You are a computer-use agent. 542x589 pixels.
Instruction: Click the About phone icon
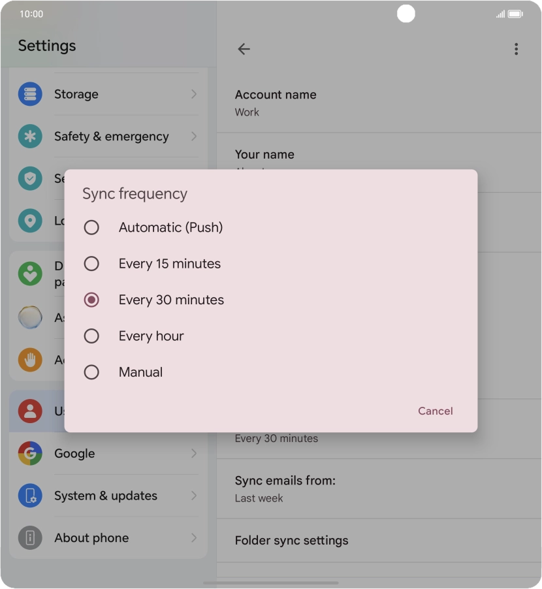coord(30,537)
